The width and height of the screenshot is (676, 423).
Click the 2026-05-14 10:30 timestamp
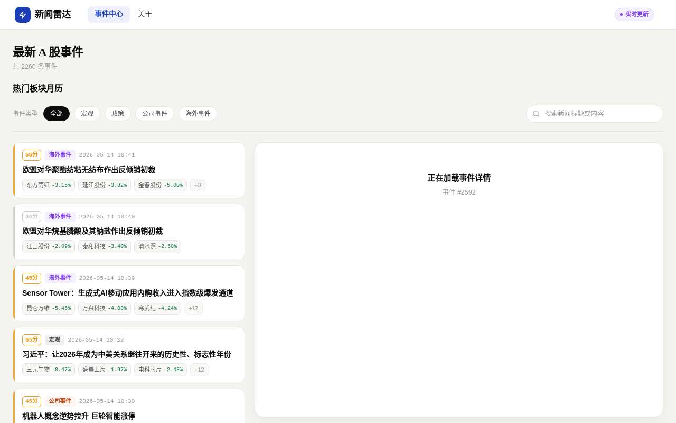tap(107, 401)
